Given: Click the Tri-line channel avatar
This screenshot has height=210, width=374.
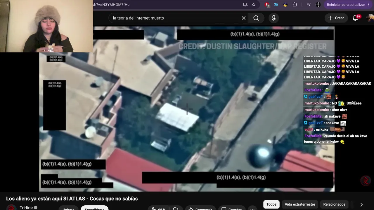Looking at the screenshot, I should coord(12,208).
